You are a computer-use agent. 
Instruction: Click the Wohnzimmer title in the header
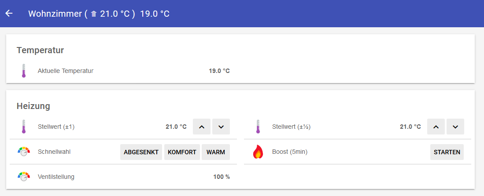point(55,14)
